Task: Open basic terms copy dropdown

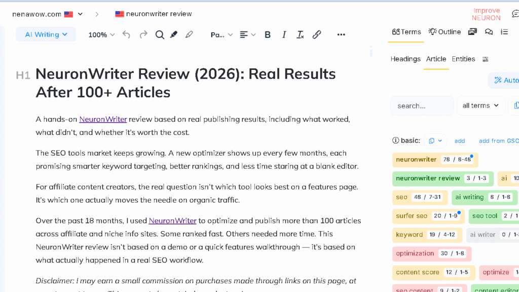Action: point(435,141)
